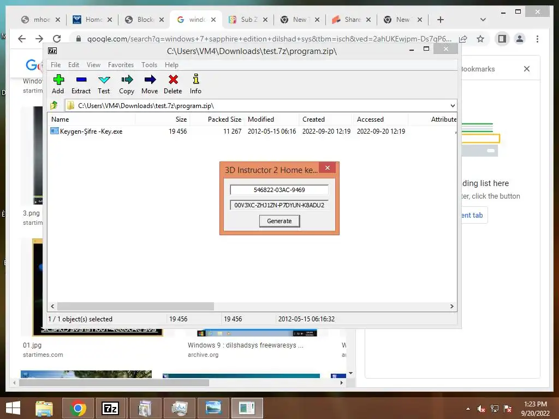
Task: Click the generated key field 00V3XC-ZHJ1ZN
Action: click(279, 205)
